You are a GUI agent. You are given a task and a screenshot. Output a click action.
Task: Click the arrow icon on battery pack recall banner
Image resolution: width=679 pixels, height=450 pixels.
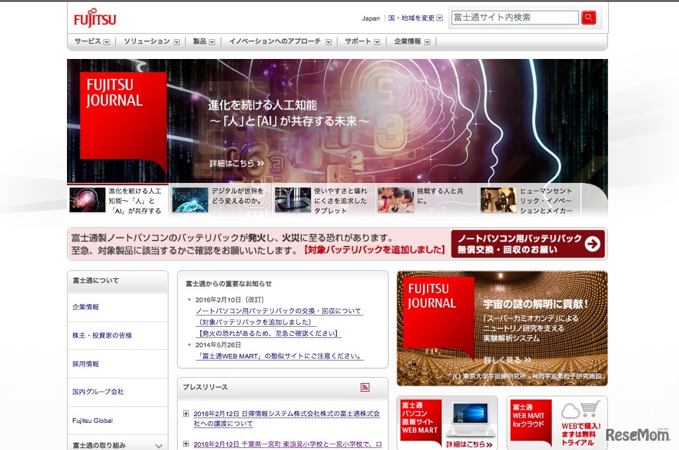(593, 244)
